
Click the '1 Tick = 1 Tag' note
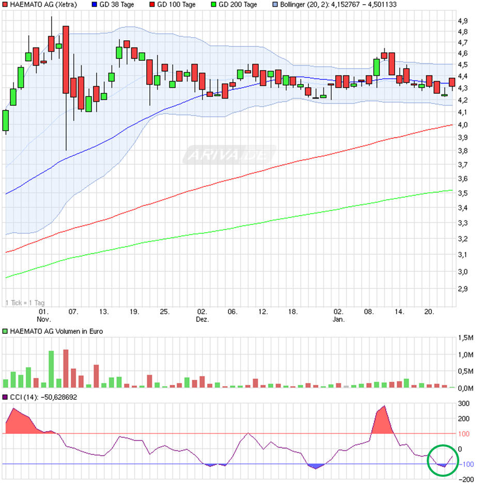[x=25, y=302]
